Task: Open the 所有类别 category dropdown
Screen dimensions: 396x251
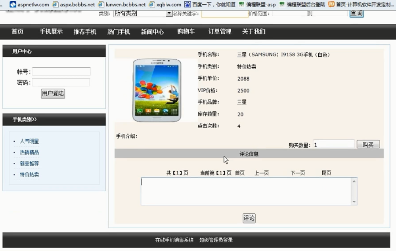Action: coord(143,13)
